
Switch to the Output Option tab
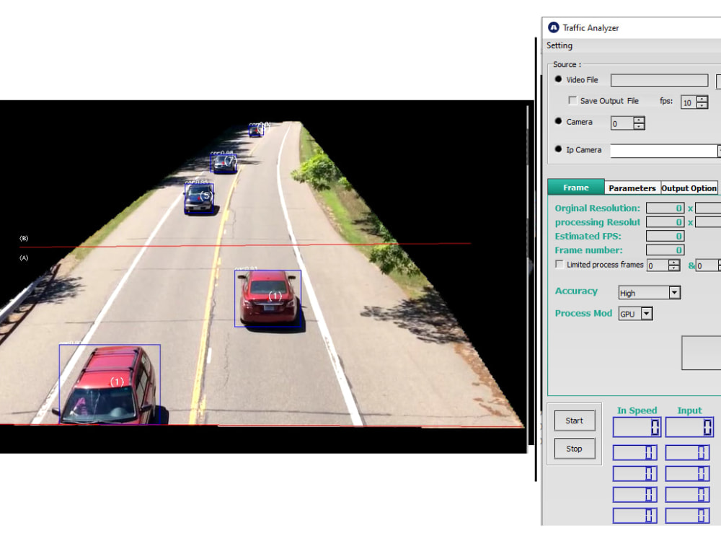[689, 188]
